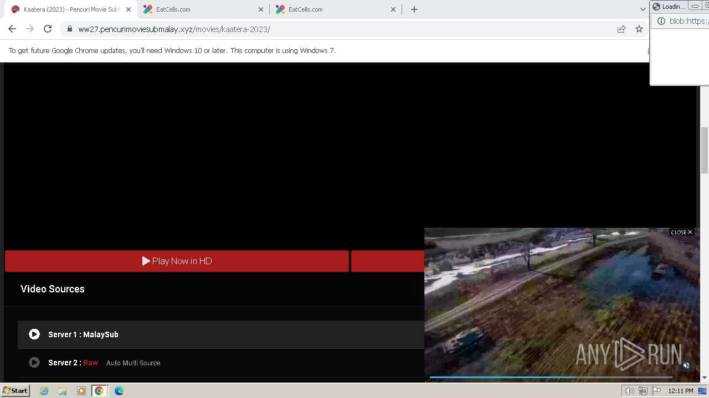Switch to Kaatera (2023) tab
This screenshot has width=709, height=398.
point(71,9)
